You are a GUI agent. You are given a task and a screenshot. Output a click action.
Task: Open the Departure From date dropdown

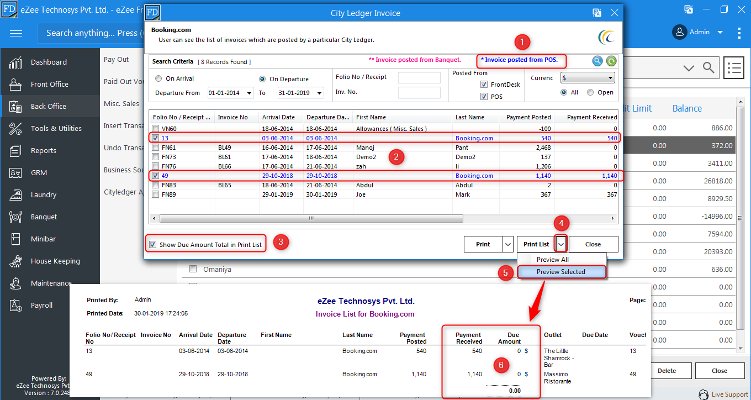tap(250, 93)
